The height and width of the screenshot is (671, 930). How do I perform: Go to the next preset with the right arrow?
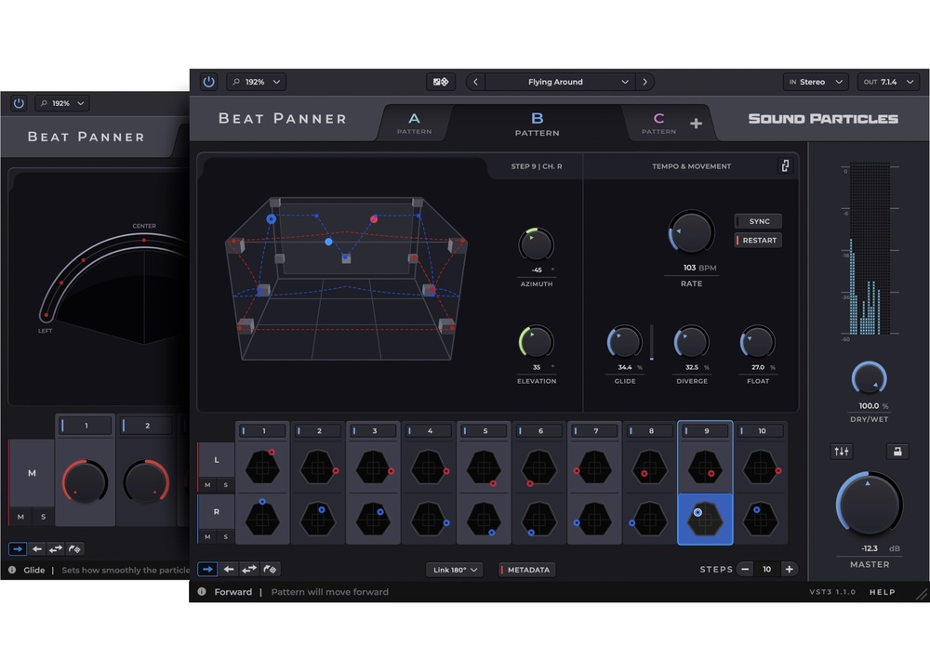(644, 82)
